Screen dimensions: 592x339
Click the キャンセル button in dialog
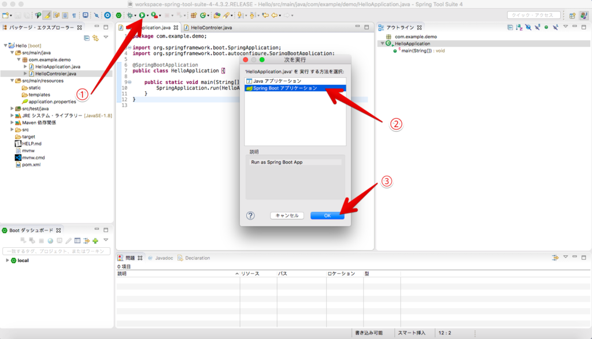(287, 215)
